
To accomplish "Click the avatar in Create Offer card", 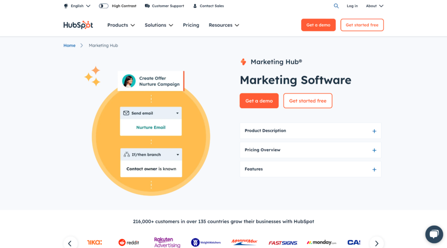I will (x=129, y=81).
